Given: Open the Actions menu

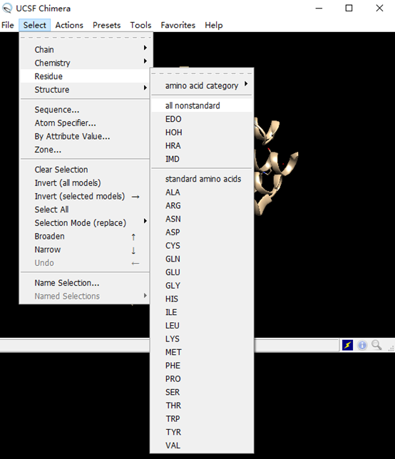Looking at the screenshot, I should click(x=69, y=25).
